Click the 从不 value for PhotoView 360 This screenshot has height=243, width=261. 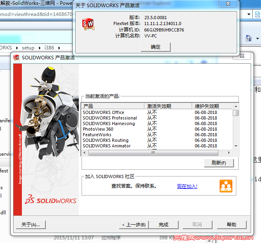152,129
